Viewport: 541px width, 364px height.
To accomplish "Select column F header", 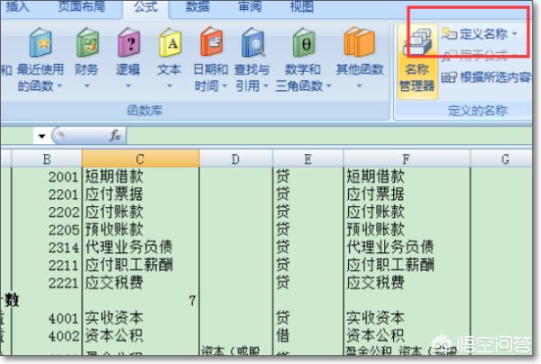I will tap(407, 159).
